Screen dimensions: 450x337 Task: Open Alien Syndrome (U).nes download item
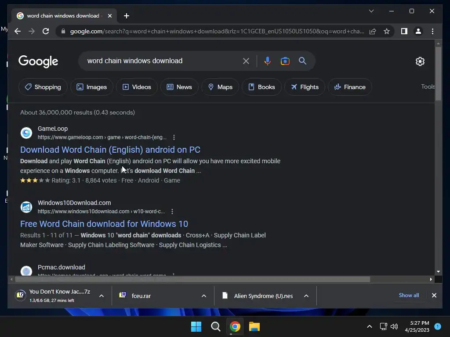260,296
